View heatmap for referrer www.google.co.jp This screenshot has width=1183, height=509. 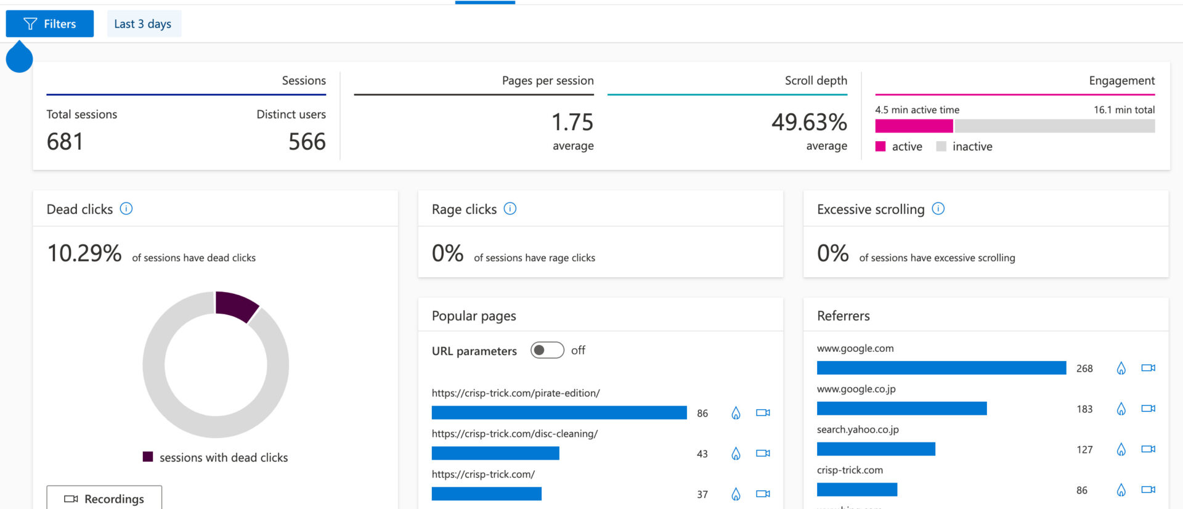coord(1121,409)
